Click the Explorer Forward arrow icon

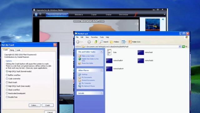click(89, 42)
